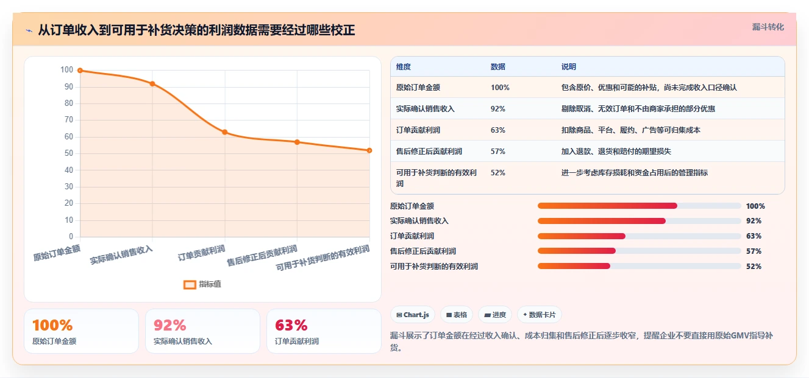Click the 漏斗转化 tag in the header

pos(768,27)
